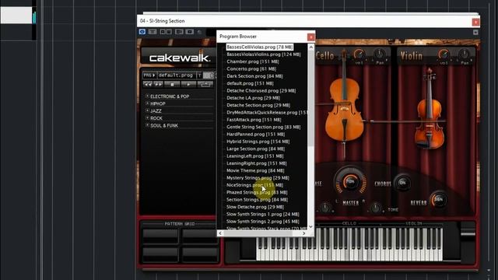Click the Tone knob
This screenshot has width=498, height=280.
[x=376, y=208]
